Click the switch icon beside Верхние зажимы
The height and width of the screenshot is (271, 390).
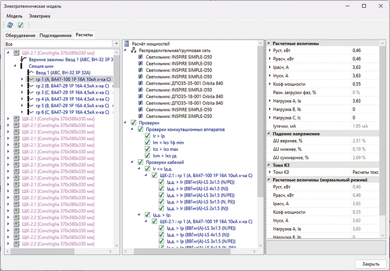tap(24, 60)
